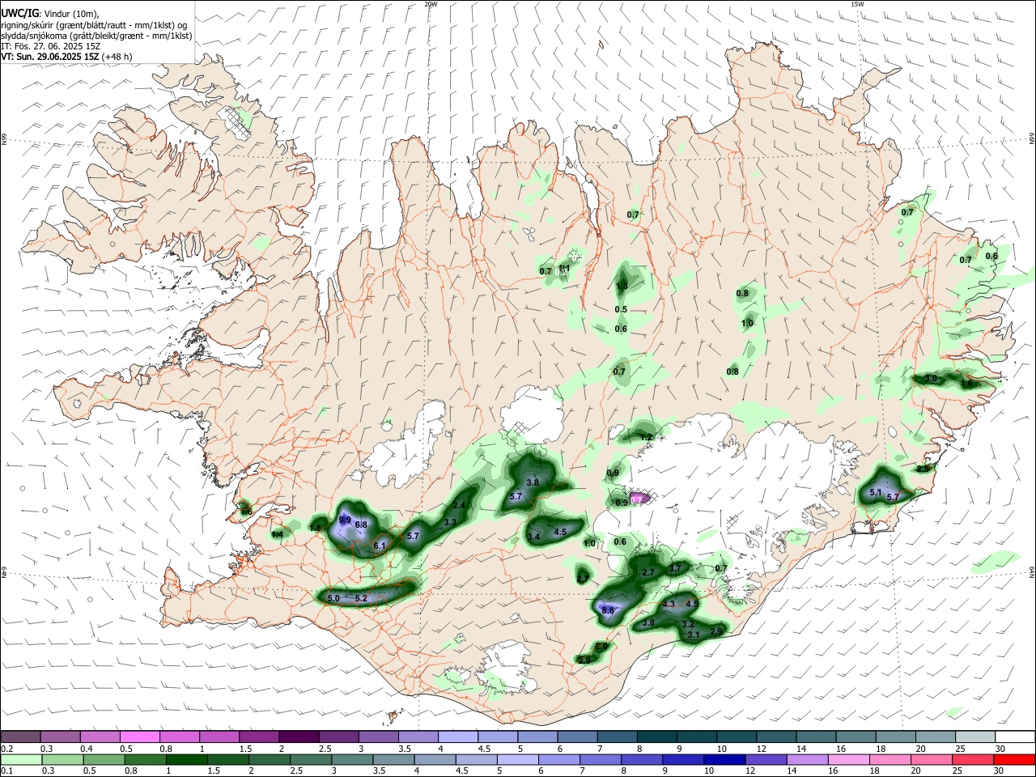Click the '66N' label on the right edge
The height and width of the screenshot is (777, 1036).
tap(1032, 139)
